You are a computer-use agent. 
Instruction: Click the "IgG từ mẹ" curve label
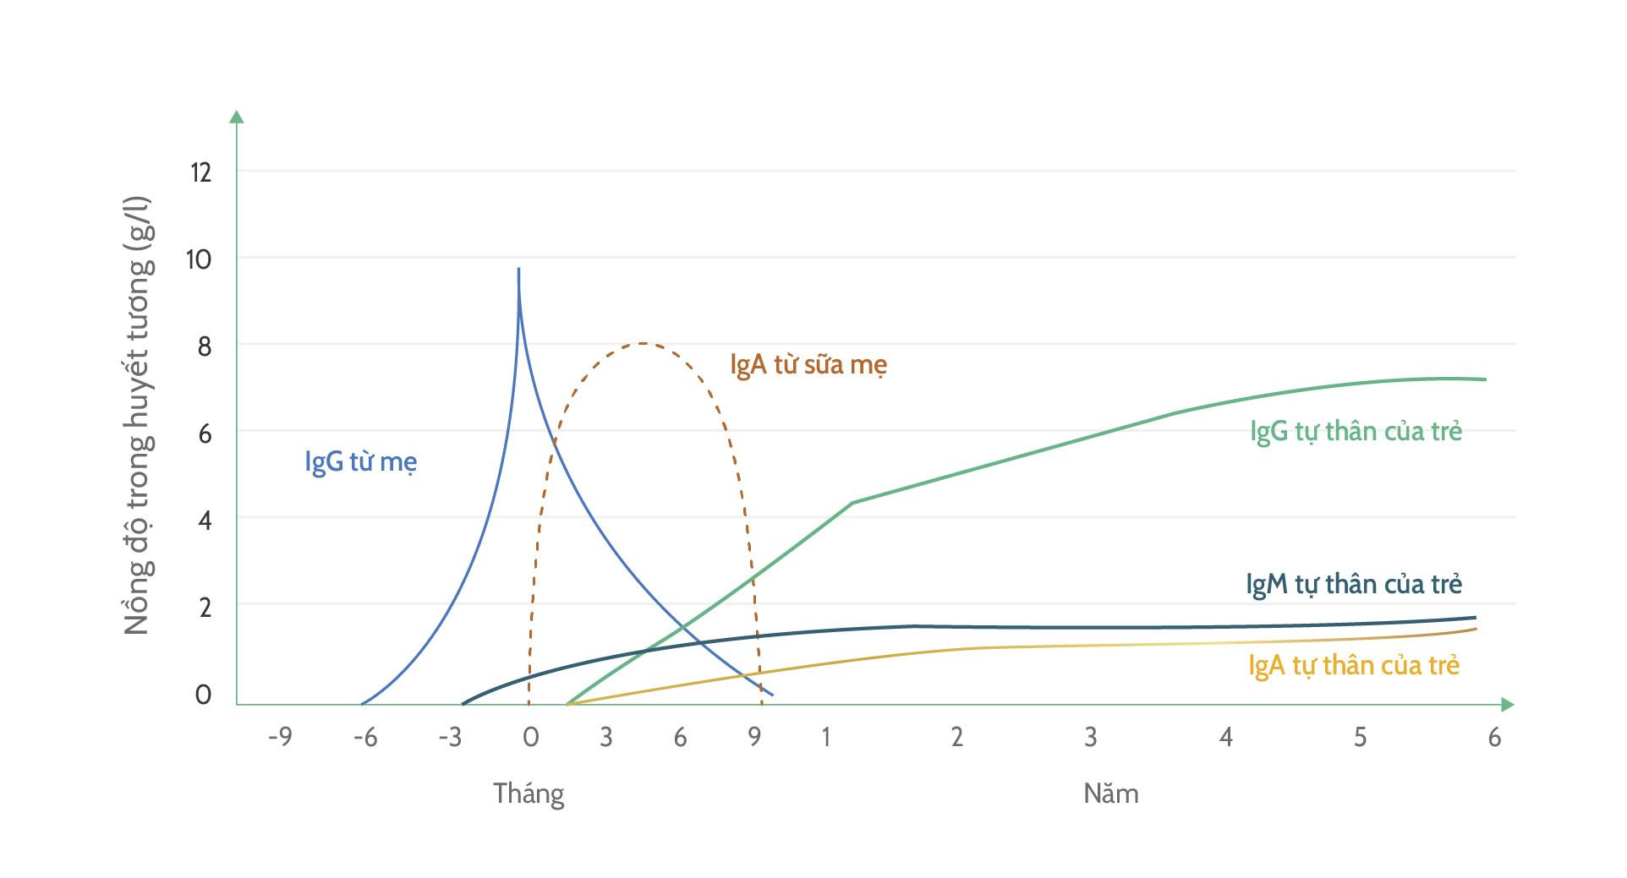[x=360, y=462]
